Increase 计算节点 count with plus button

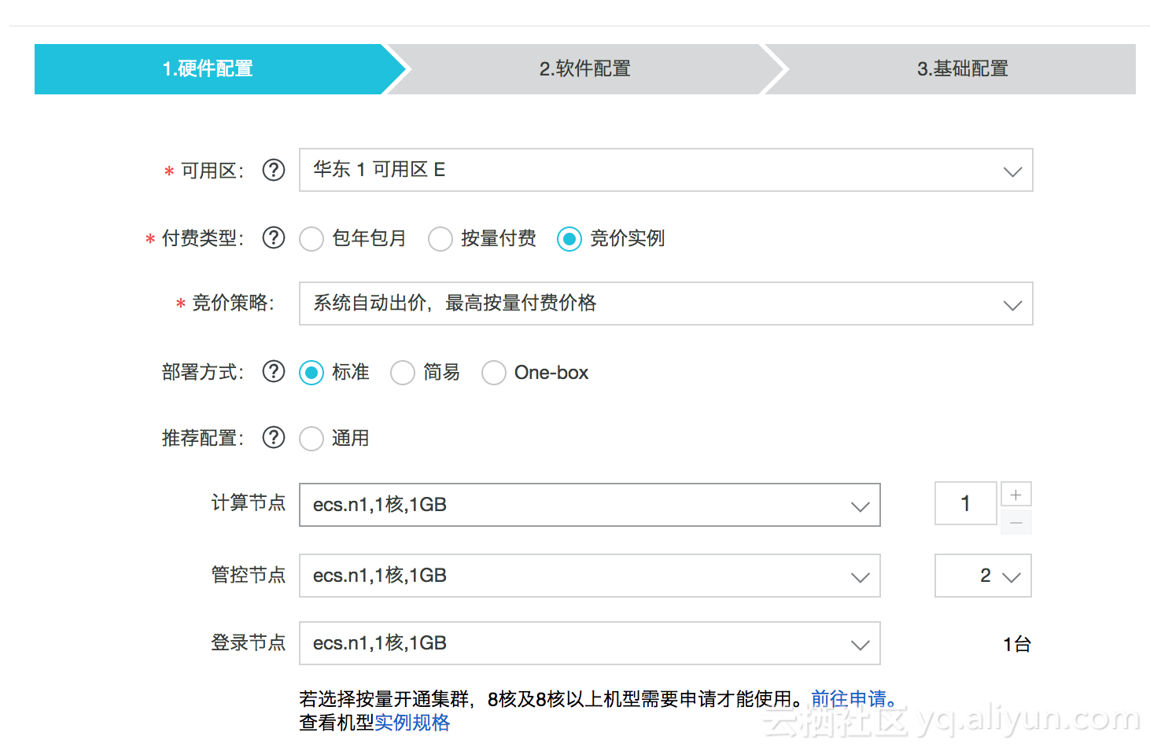[x=1015, y=495]
